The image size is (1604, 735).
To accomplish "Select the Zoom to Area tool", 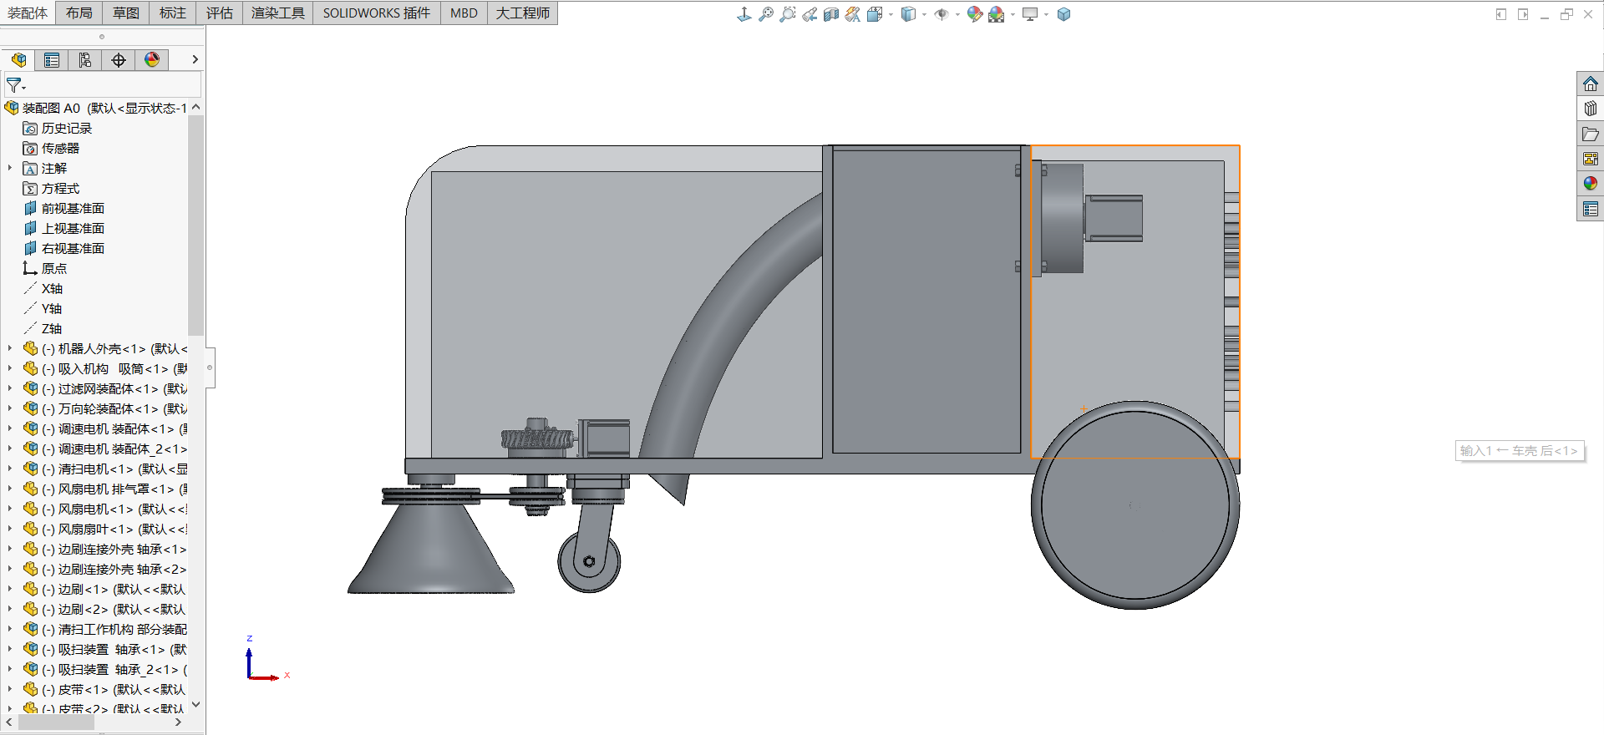I will (x=787, y=14).
